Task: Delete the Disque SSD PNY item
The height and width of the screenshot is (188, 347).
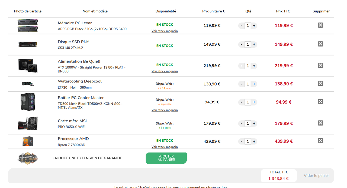Action: tap(320, 44)
